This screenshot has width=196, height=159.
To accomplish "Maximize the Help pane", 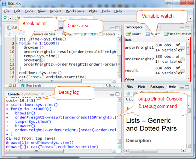I will [187, 87].
